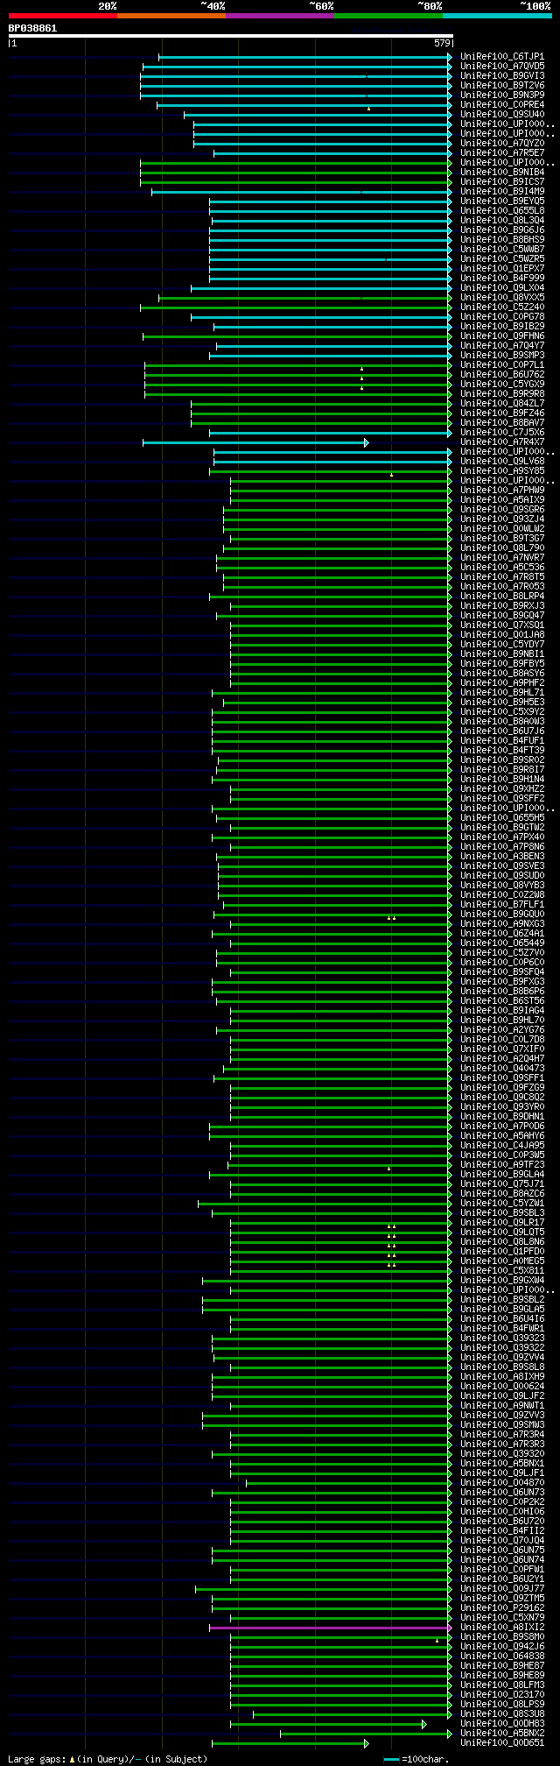Open hit label UniRef100_B8BHS9

click(502, 239)
